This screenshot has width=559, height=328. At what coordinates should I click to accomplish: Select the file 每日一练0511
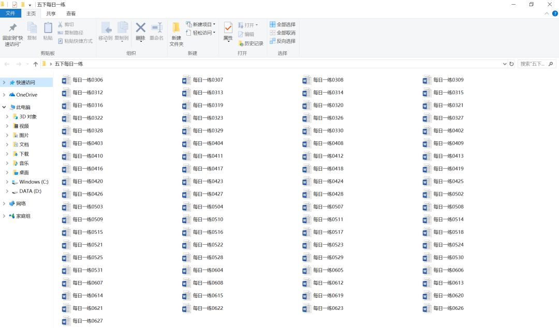(x=323, y=219)
